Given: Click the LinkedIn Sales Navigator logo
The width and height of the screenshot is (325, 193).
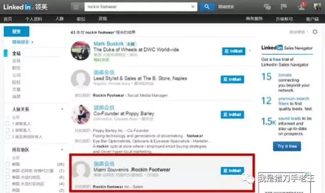Looking at the screenshot, I should (x=287, y=48).
